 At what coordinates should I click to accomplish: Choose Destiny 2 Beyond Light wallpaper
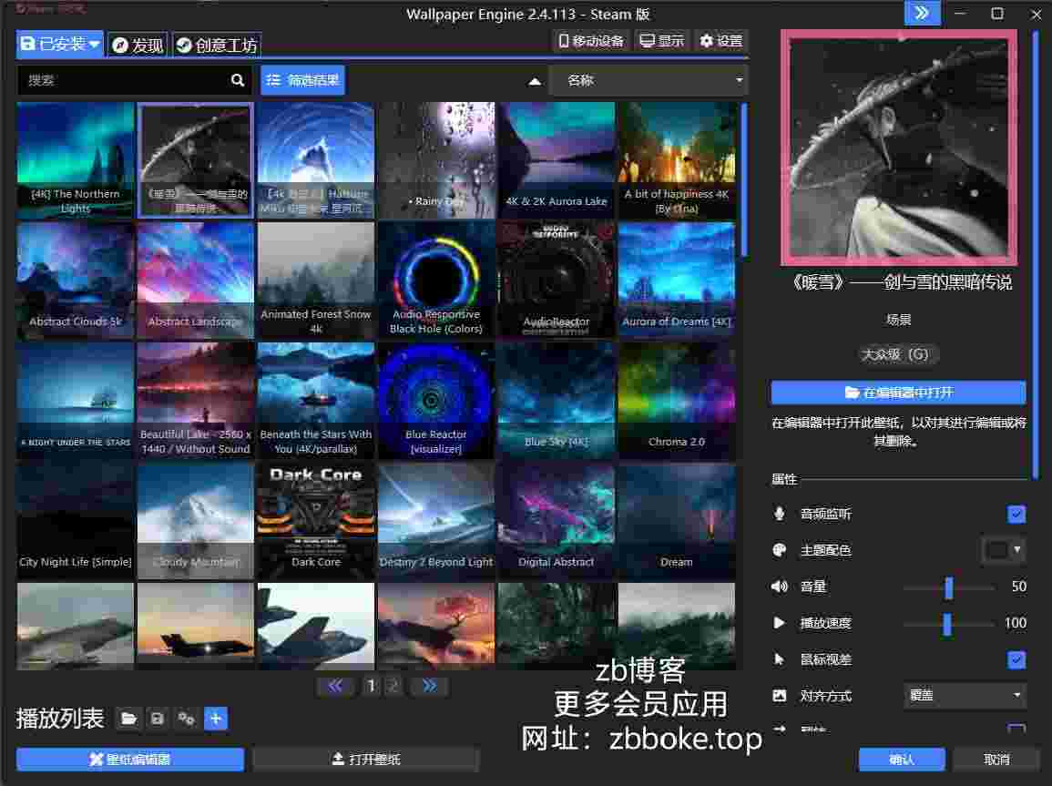tap(436, 520)
